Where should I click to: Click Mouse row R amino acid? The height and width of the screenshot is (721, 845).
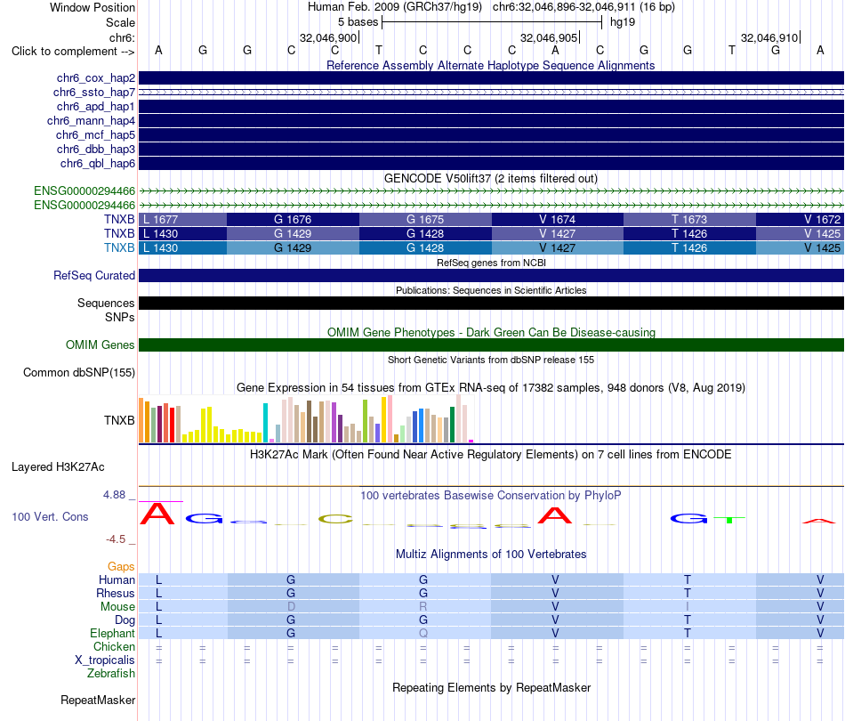[423, 607]
